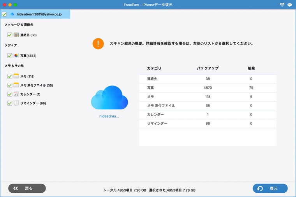
Task: Click the メモ category cell in the table
Action: click(150, 97)
